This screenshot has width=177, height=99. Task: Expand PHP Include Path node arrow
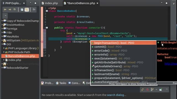[4, 52]
